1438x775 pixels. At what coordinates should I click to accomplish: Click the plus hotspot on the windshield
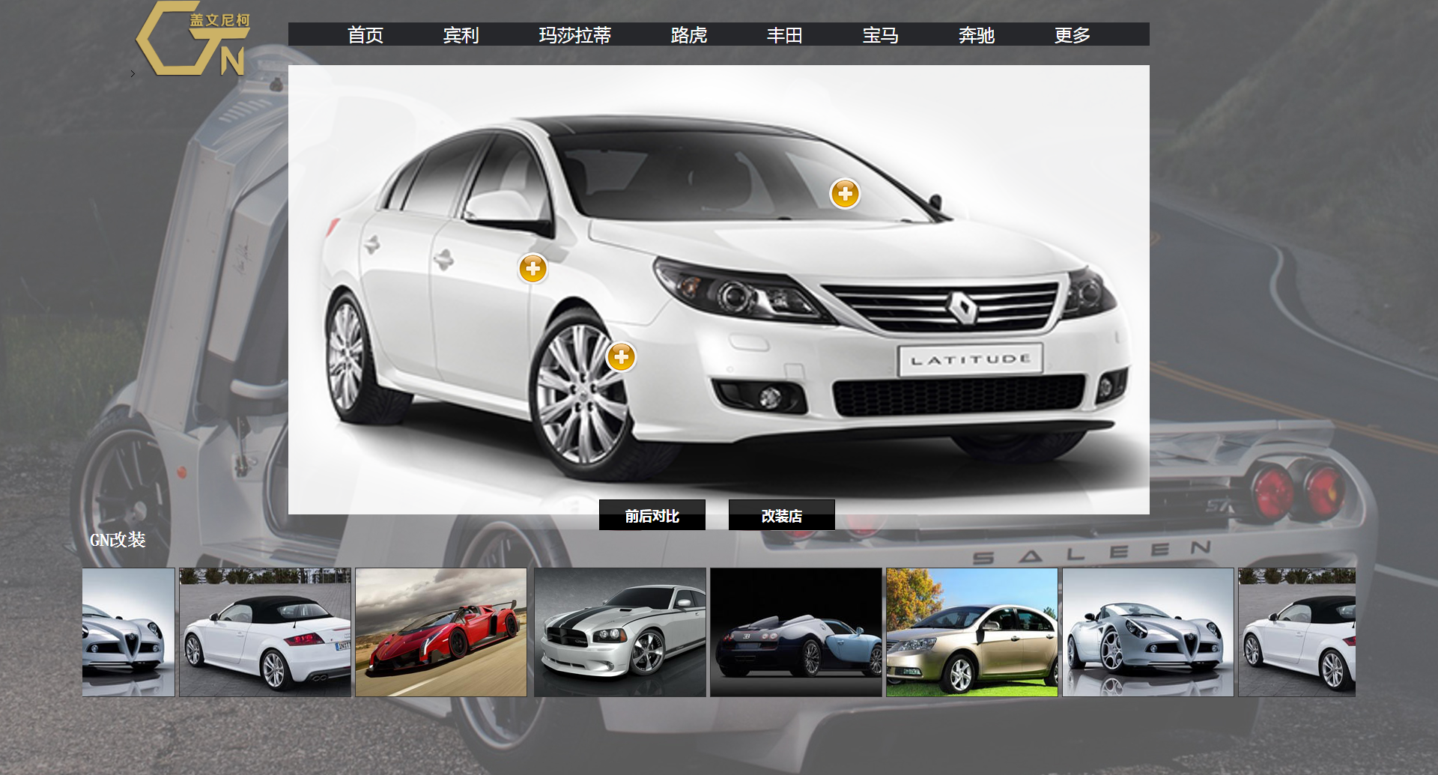(845, 194)
